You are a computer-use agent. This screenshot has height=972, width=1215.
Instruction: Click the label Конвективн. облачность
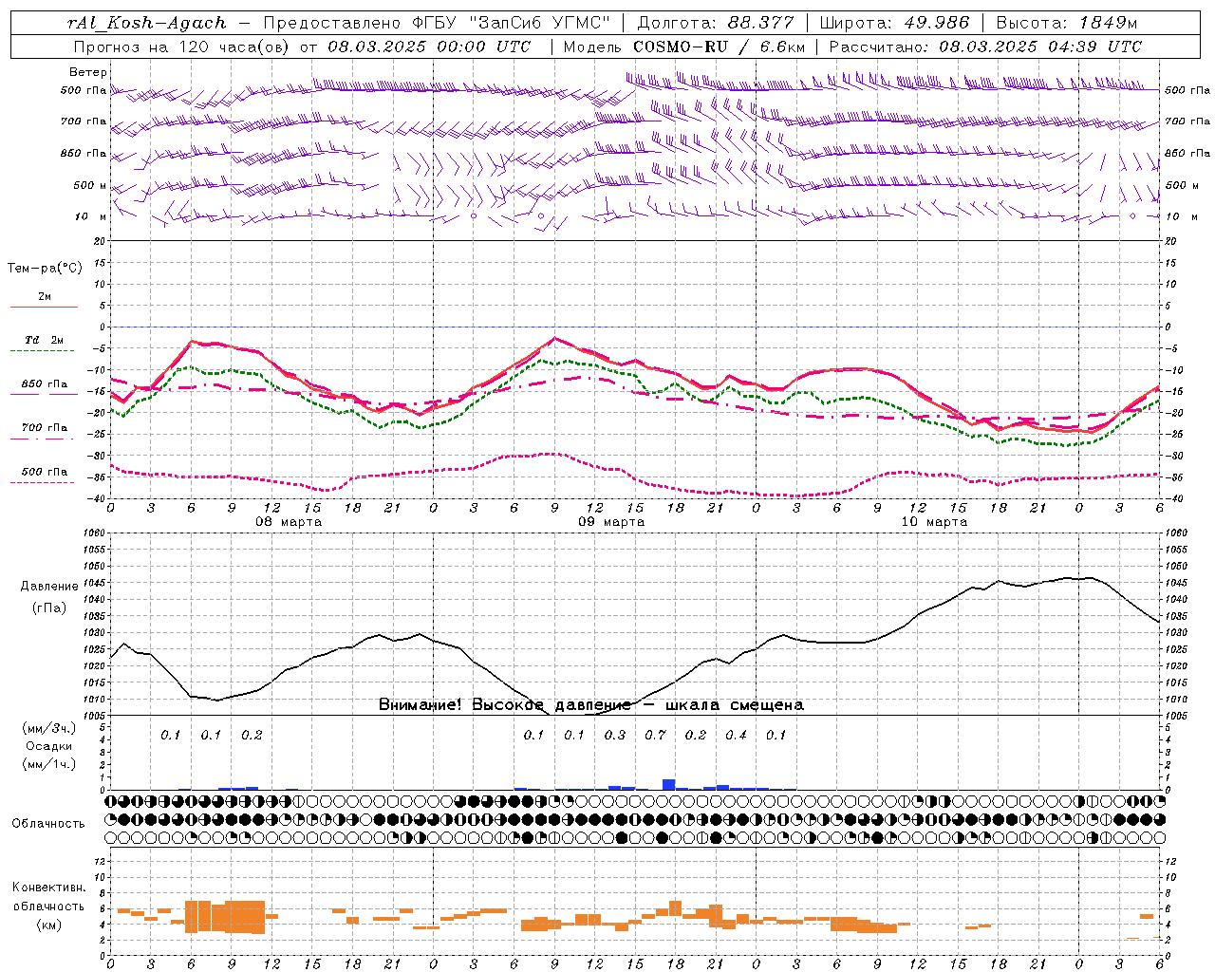coord(48,897)
